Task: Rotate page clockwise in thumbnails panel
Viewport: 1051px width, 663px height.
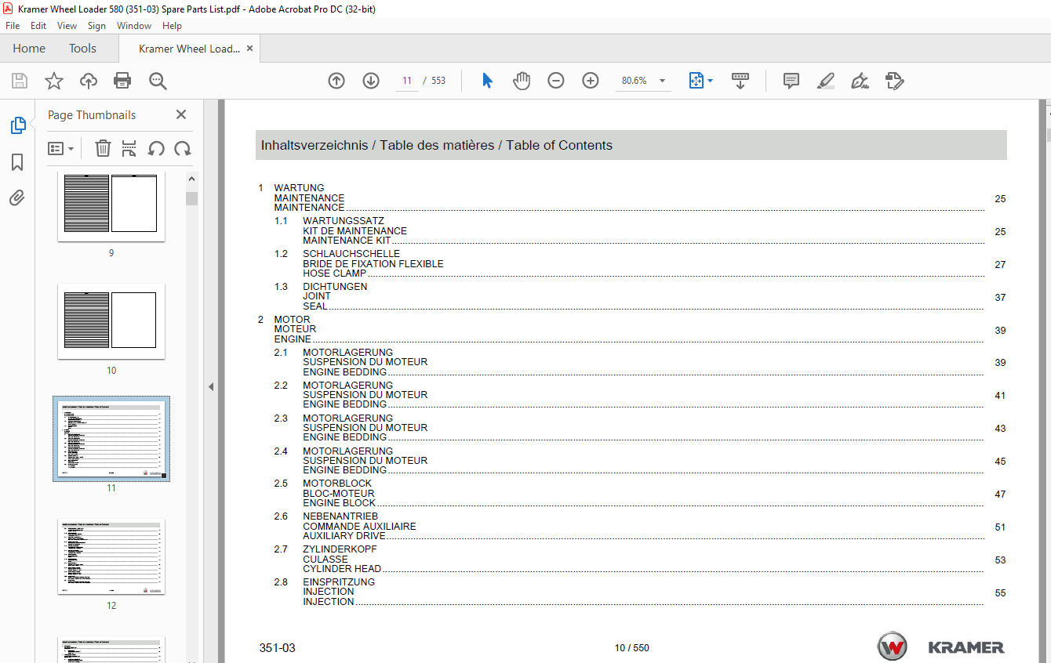Action: [x=183, y=148]
